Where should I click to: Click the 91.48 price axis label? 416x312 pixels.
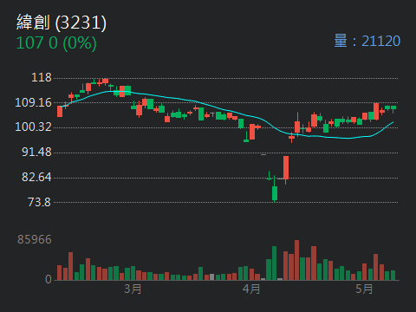click(x=36, y=152)
